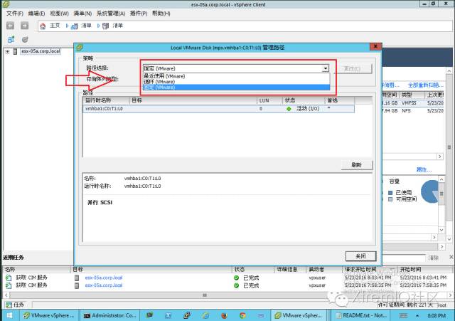
Task: Click recent tasks horizontal scrollbar thumb
Action: point(204,295)
